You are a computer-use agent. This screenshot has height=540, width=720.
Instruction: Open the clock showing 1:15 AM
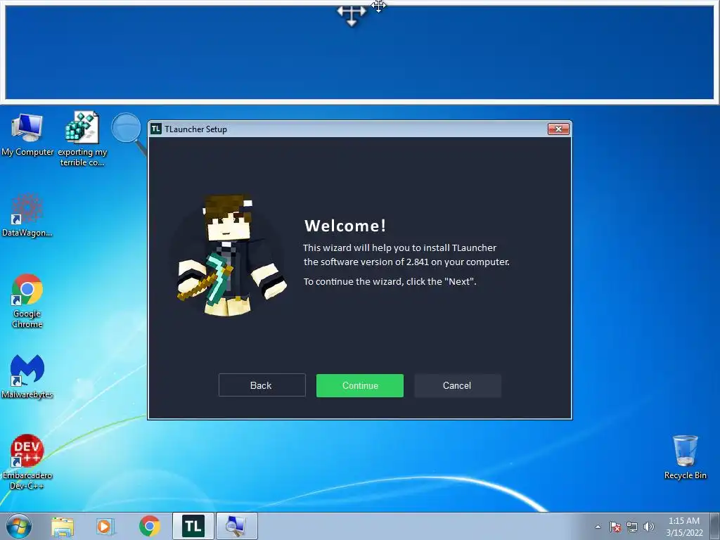click(684, 527)
